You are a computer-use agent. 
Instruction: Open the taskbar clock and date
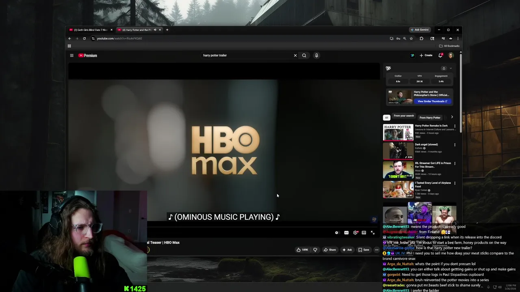[509, 287]
